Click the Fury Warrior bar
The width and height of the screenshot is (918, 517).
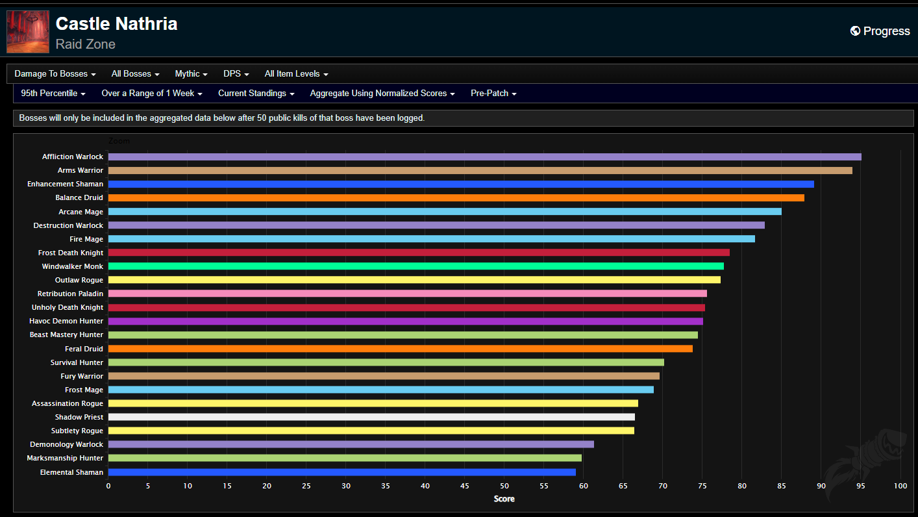click(384, 376)
